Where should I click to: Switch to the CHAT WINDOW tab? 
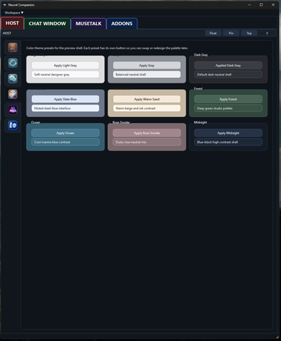coord(48,23)
